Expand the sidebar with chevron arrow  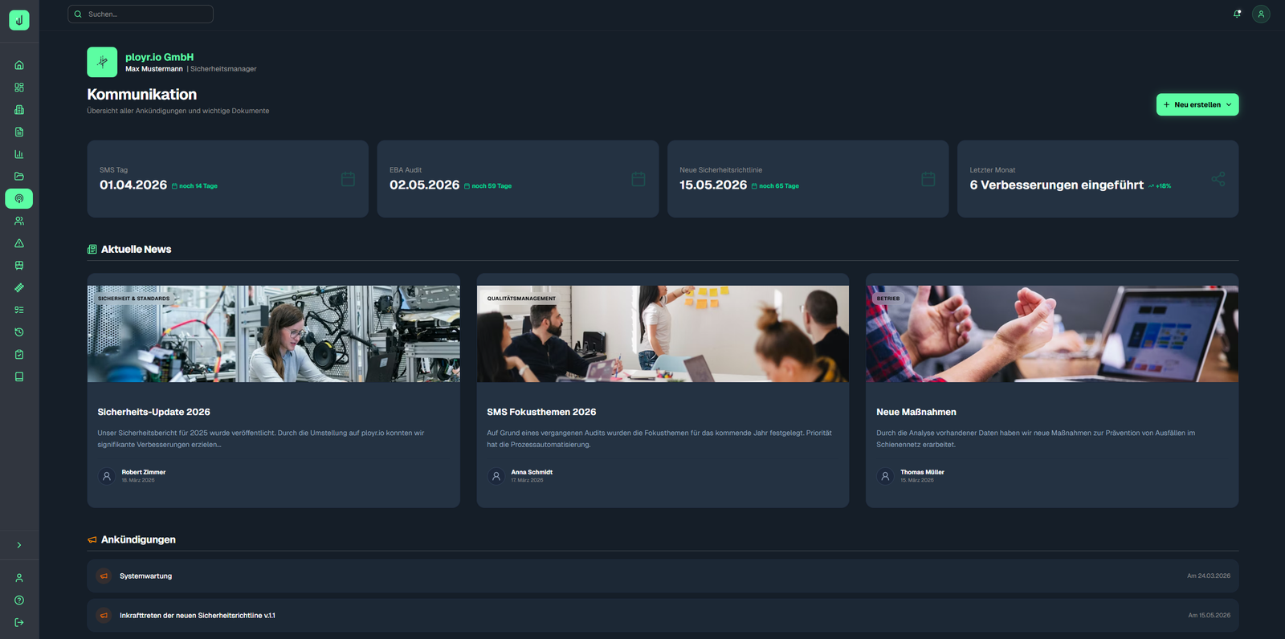point(19,545)
